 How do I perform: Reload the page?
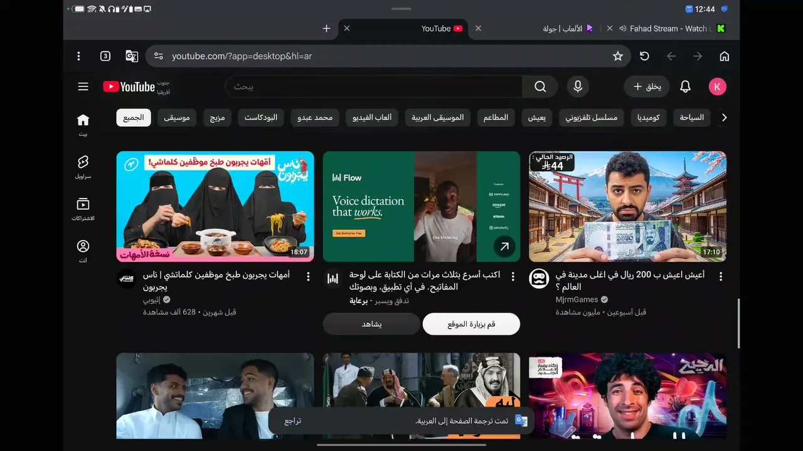644,56
